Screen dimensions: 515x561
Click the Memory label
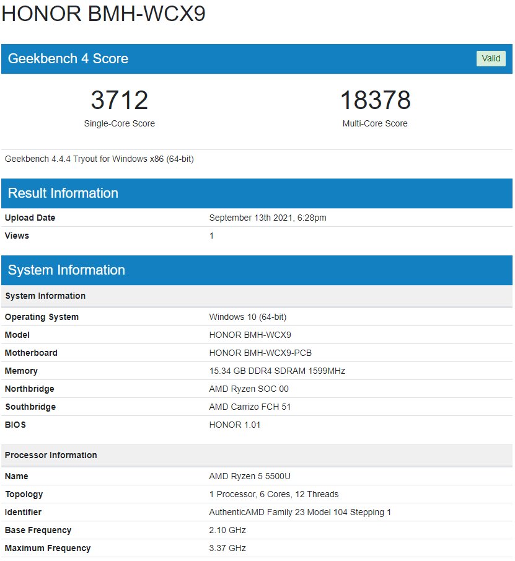(x=21, y=371)
